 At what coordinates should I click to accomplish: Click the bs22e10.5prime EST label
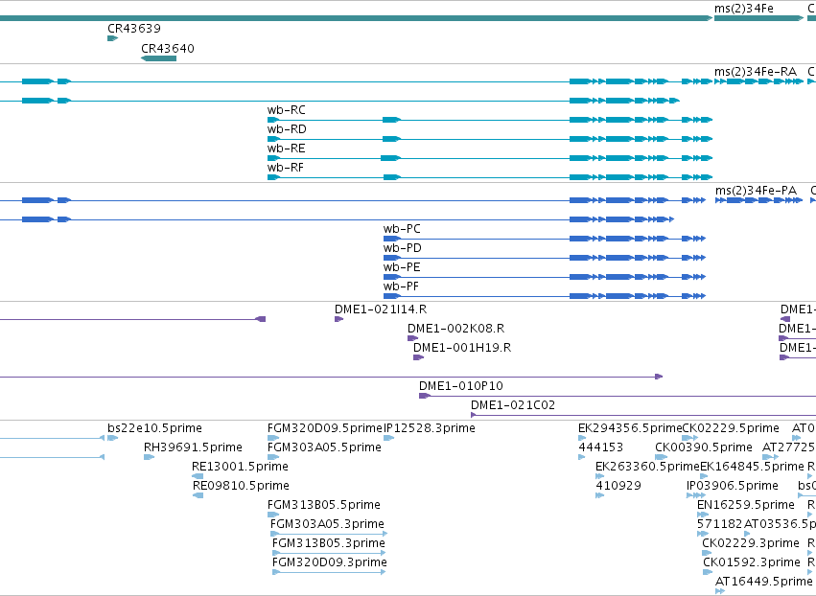[154, 428]
